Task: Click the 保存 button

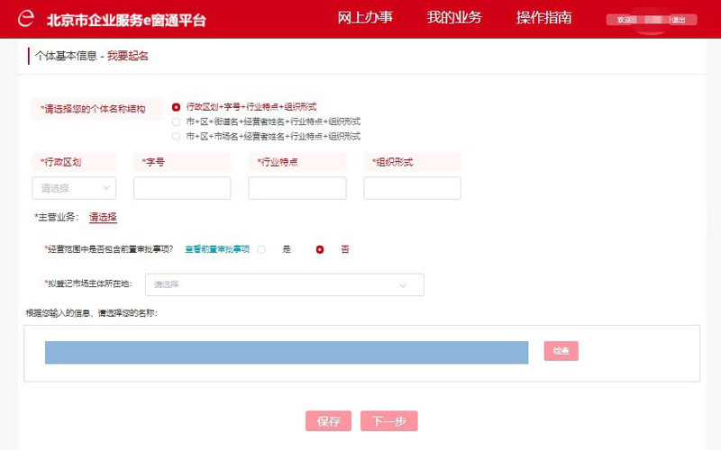Action: [328, 421]
